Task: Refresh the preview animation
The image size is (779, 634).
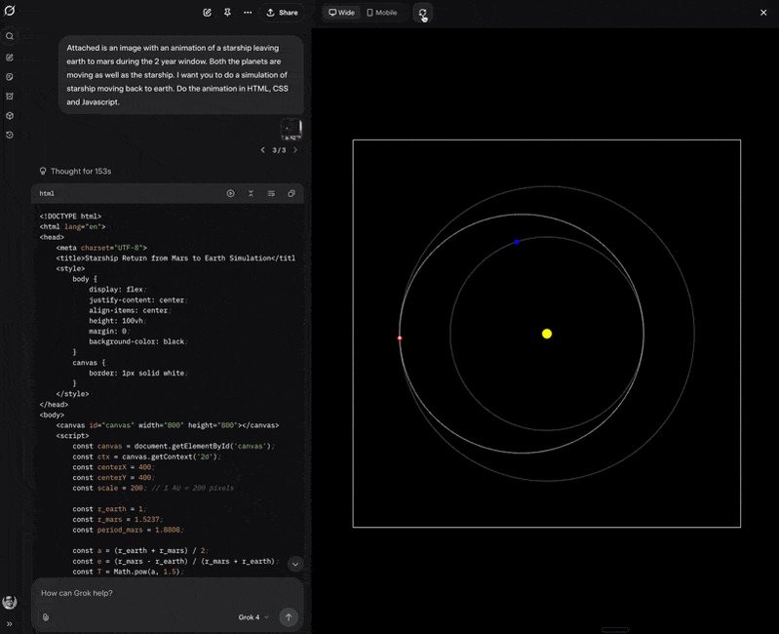Action: pyautogui.click(x=422, y=13)
